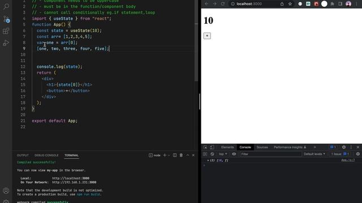Click the 10 heading on the web page
362x203 pixels.
click(208, 20)
